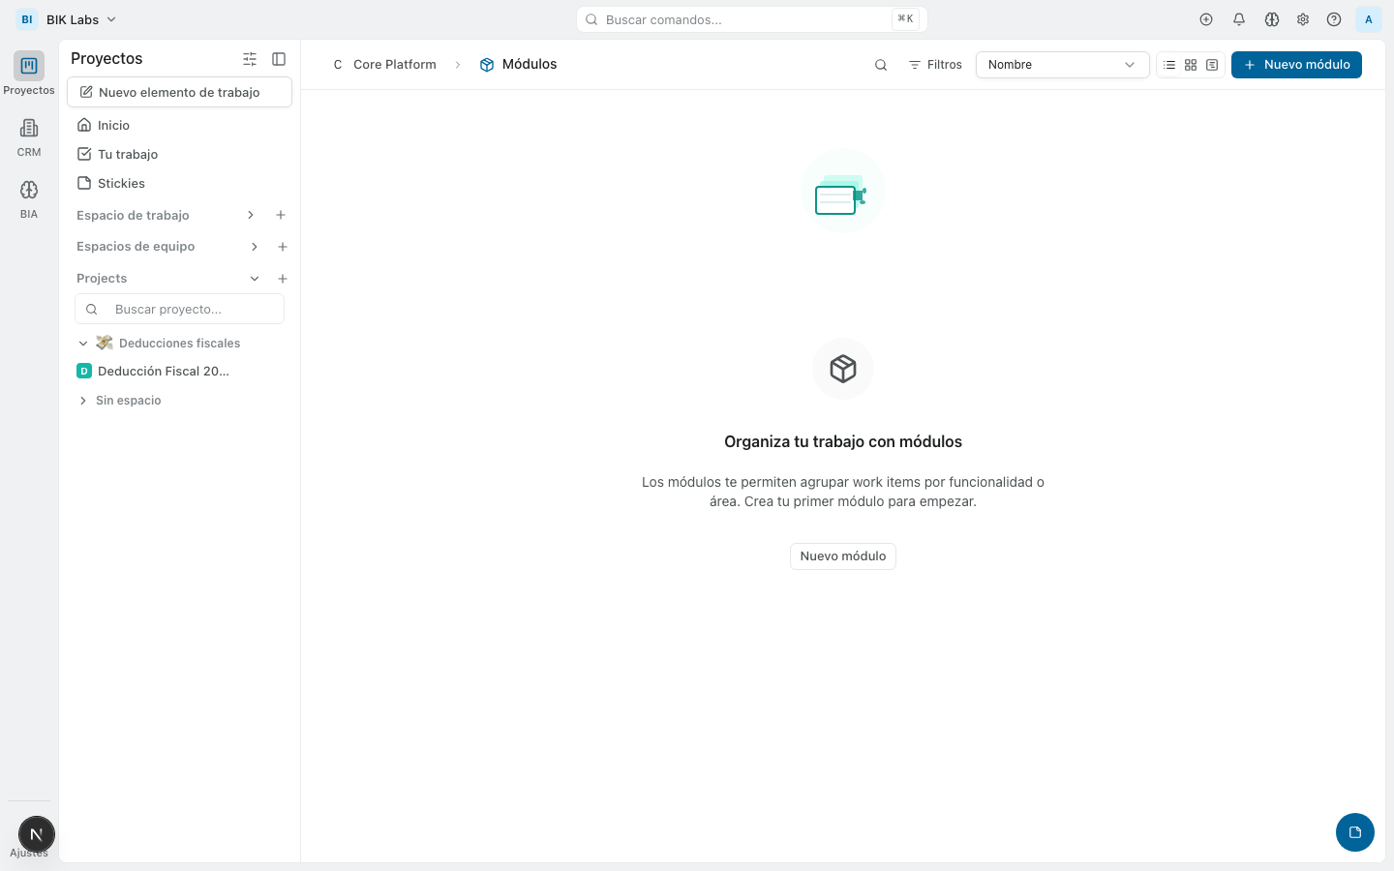
Task: Open notifications via the bell icon
Action: coord(1238,18)
